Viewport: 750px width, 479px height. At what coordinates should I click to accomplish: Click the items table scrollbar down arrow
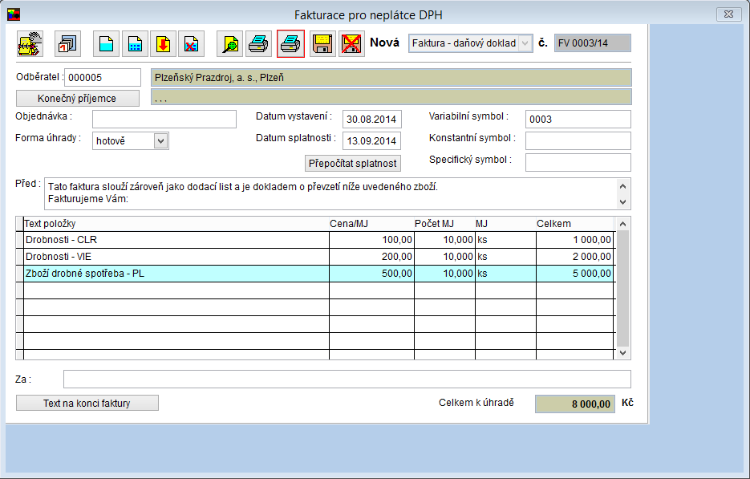click(x=622, y=353)
